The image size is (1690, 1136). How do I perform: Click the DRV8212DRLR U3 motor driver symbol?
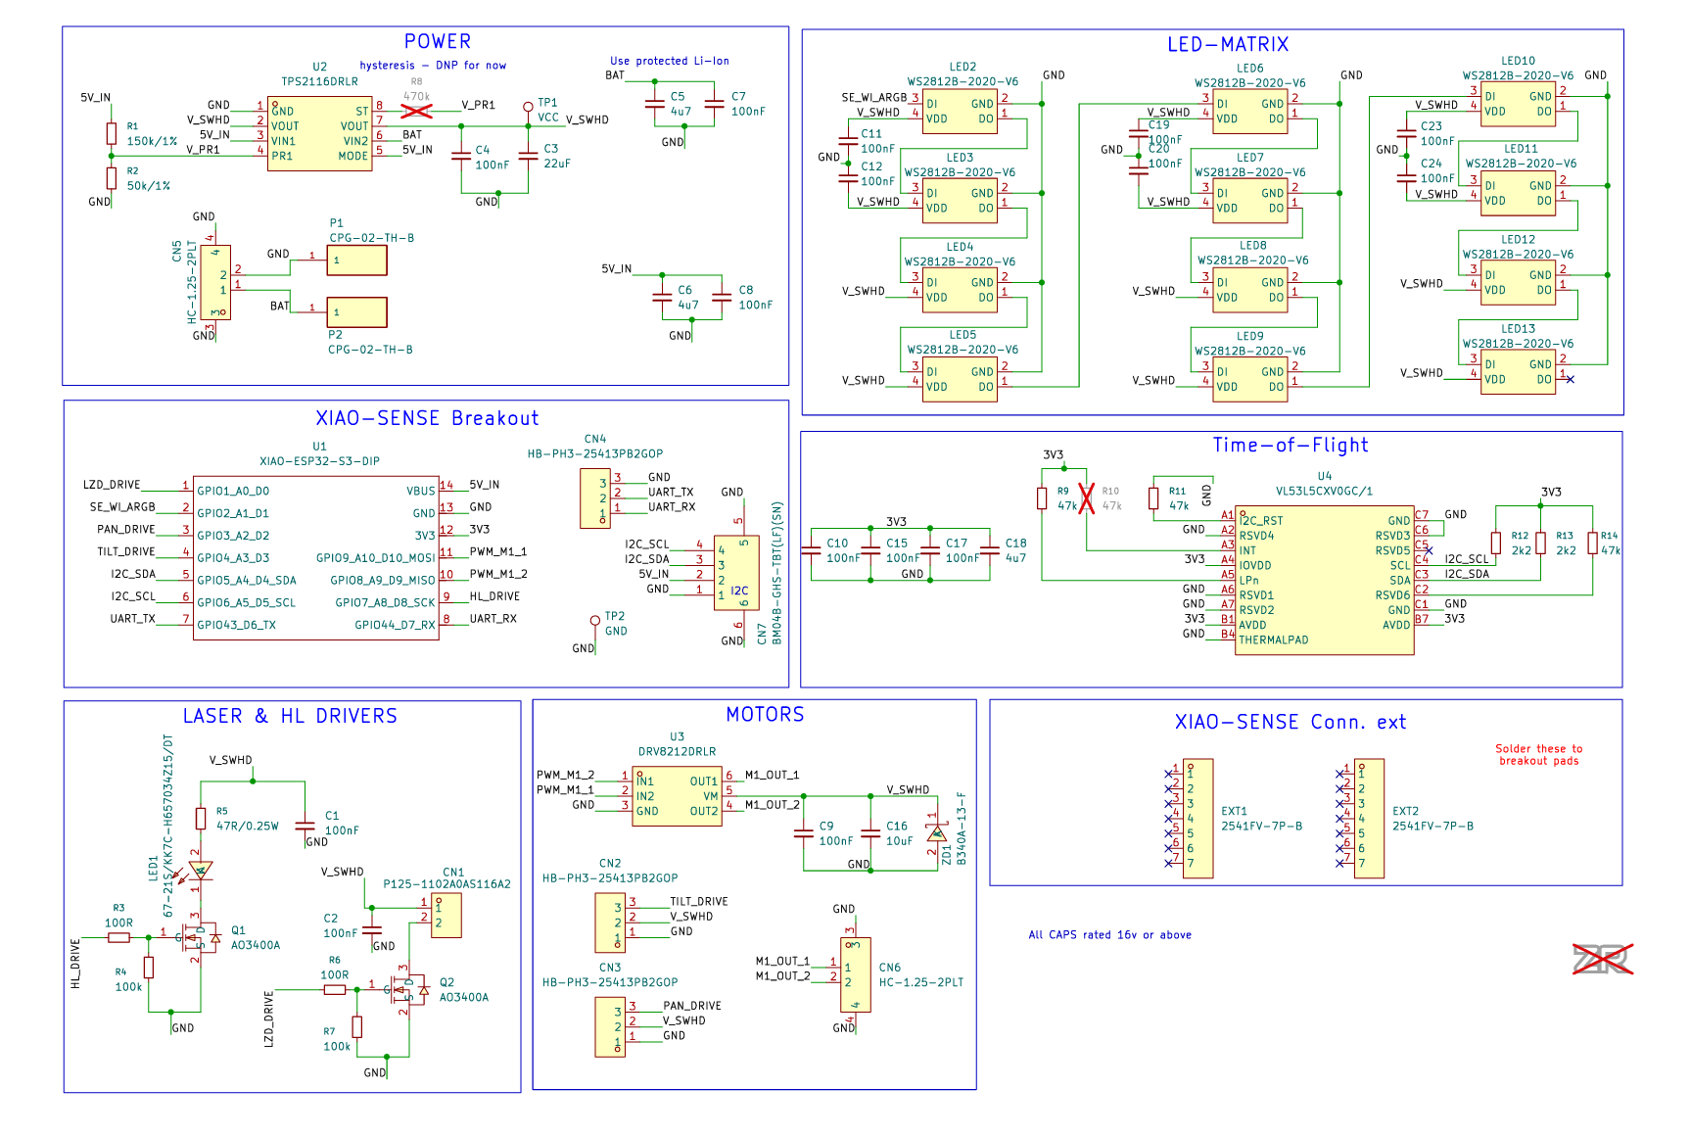click(677, 796)
